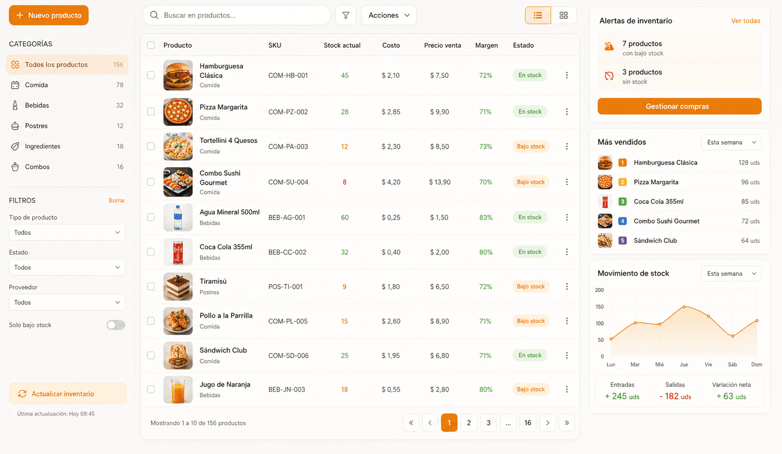Open the Estado filter dropdown
This screenshot has height=454, width=782.
(x=67, y=267)
